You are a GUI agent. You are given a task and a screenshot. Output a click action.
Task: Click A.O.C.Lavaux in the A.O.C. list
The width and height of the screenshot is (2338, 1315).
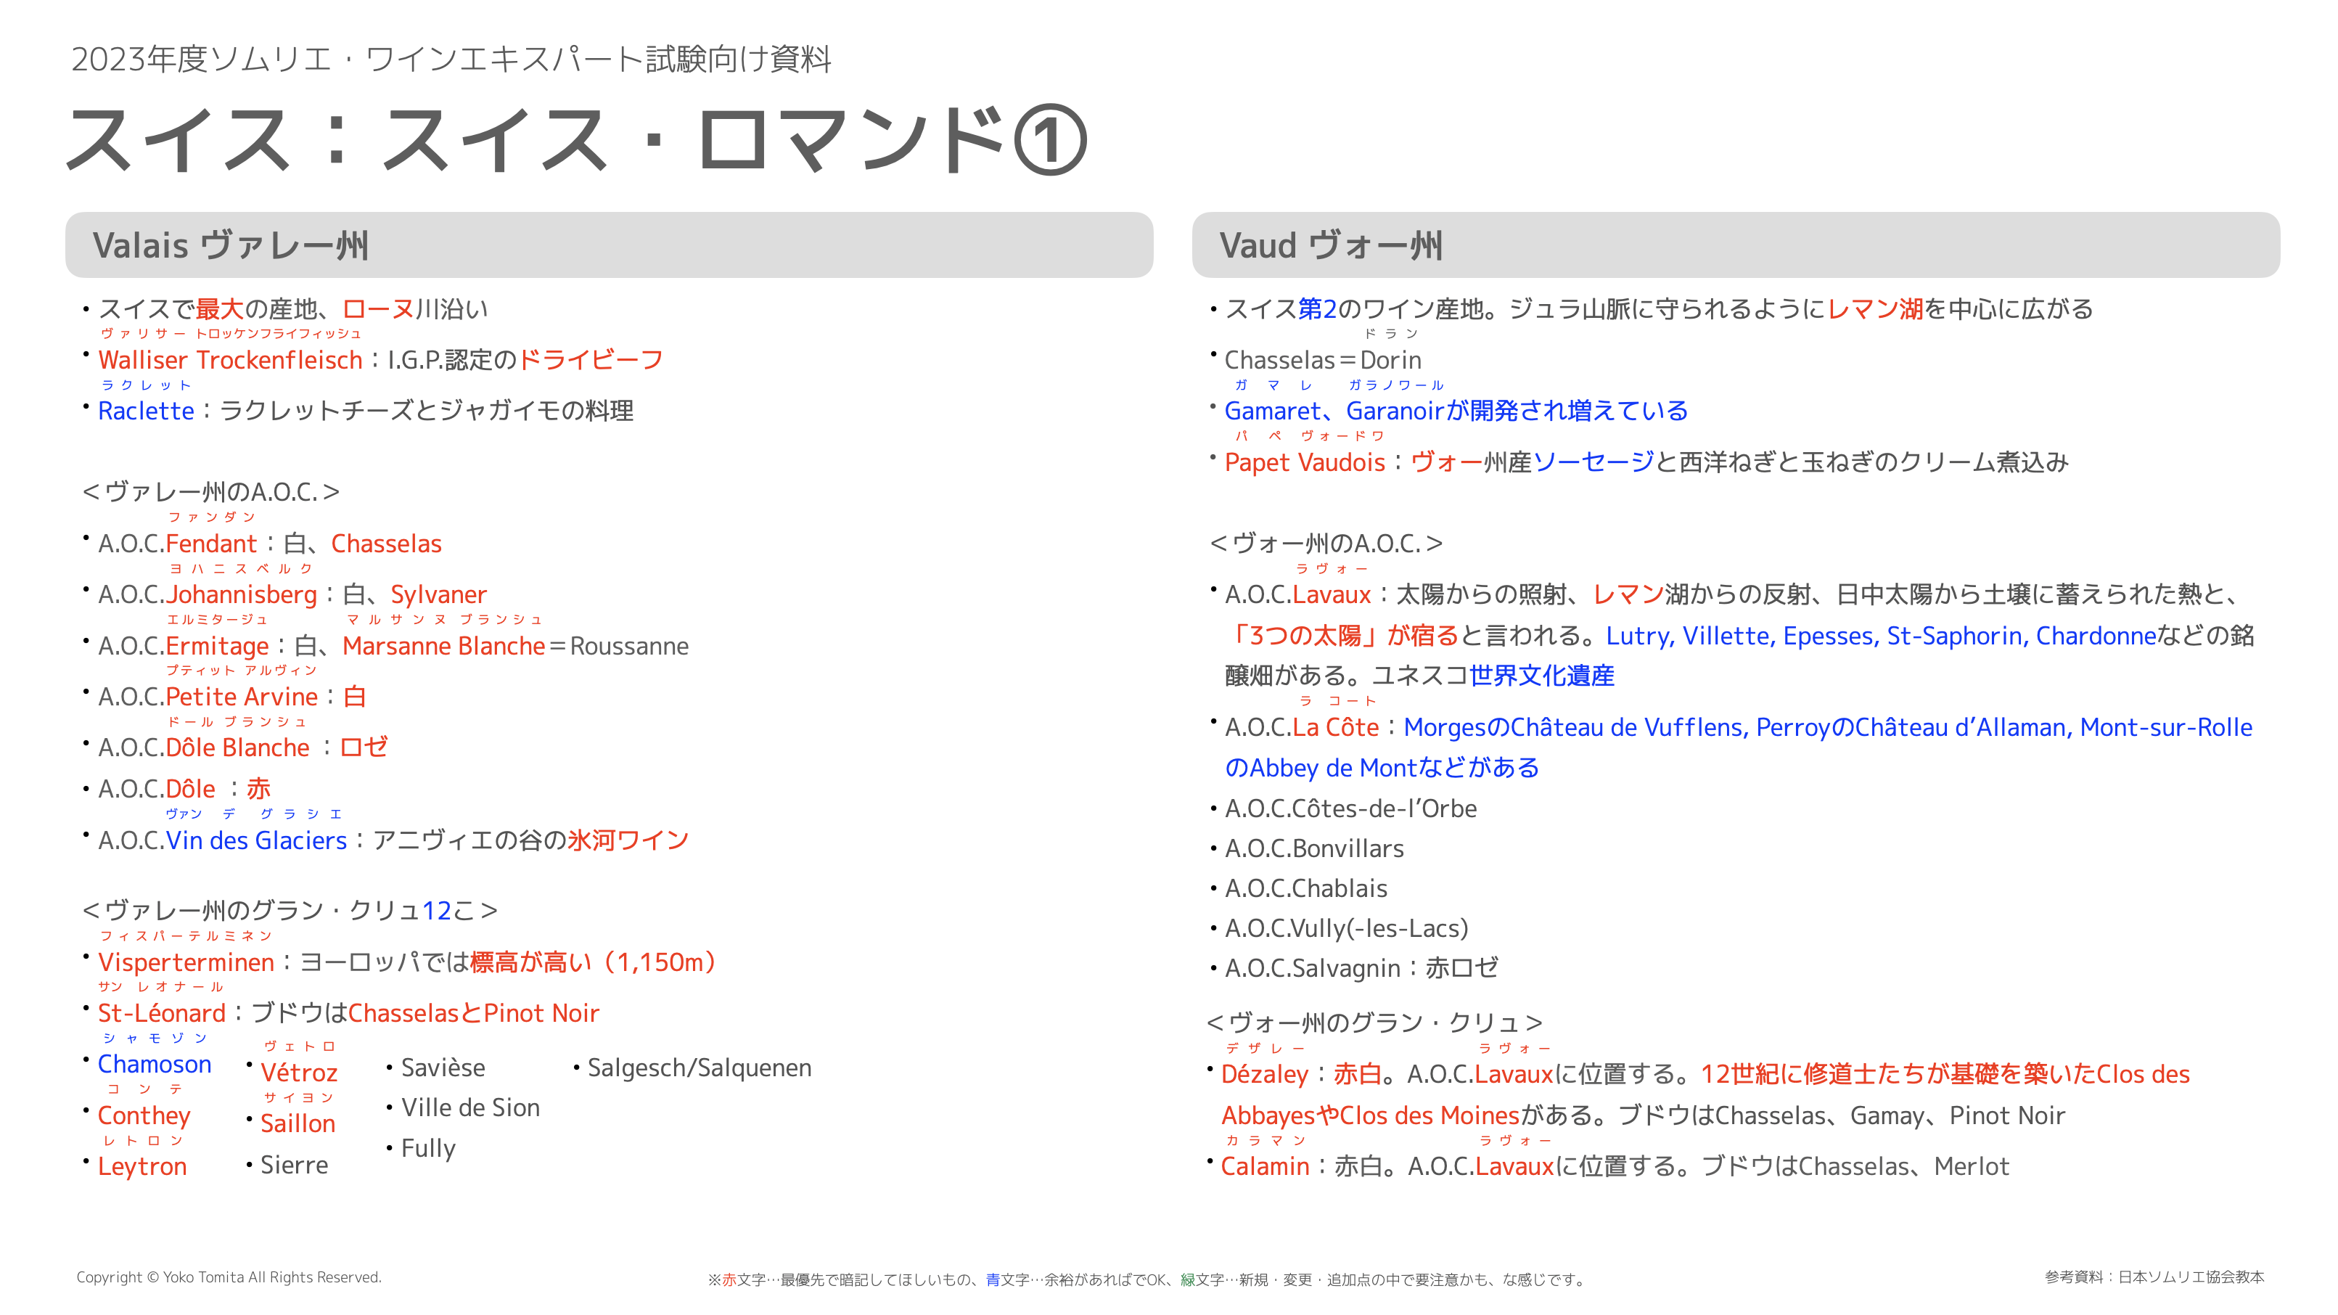[1297, 594]
